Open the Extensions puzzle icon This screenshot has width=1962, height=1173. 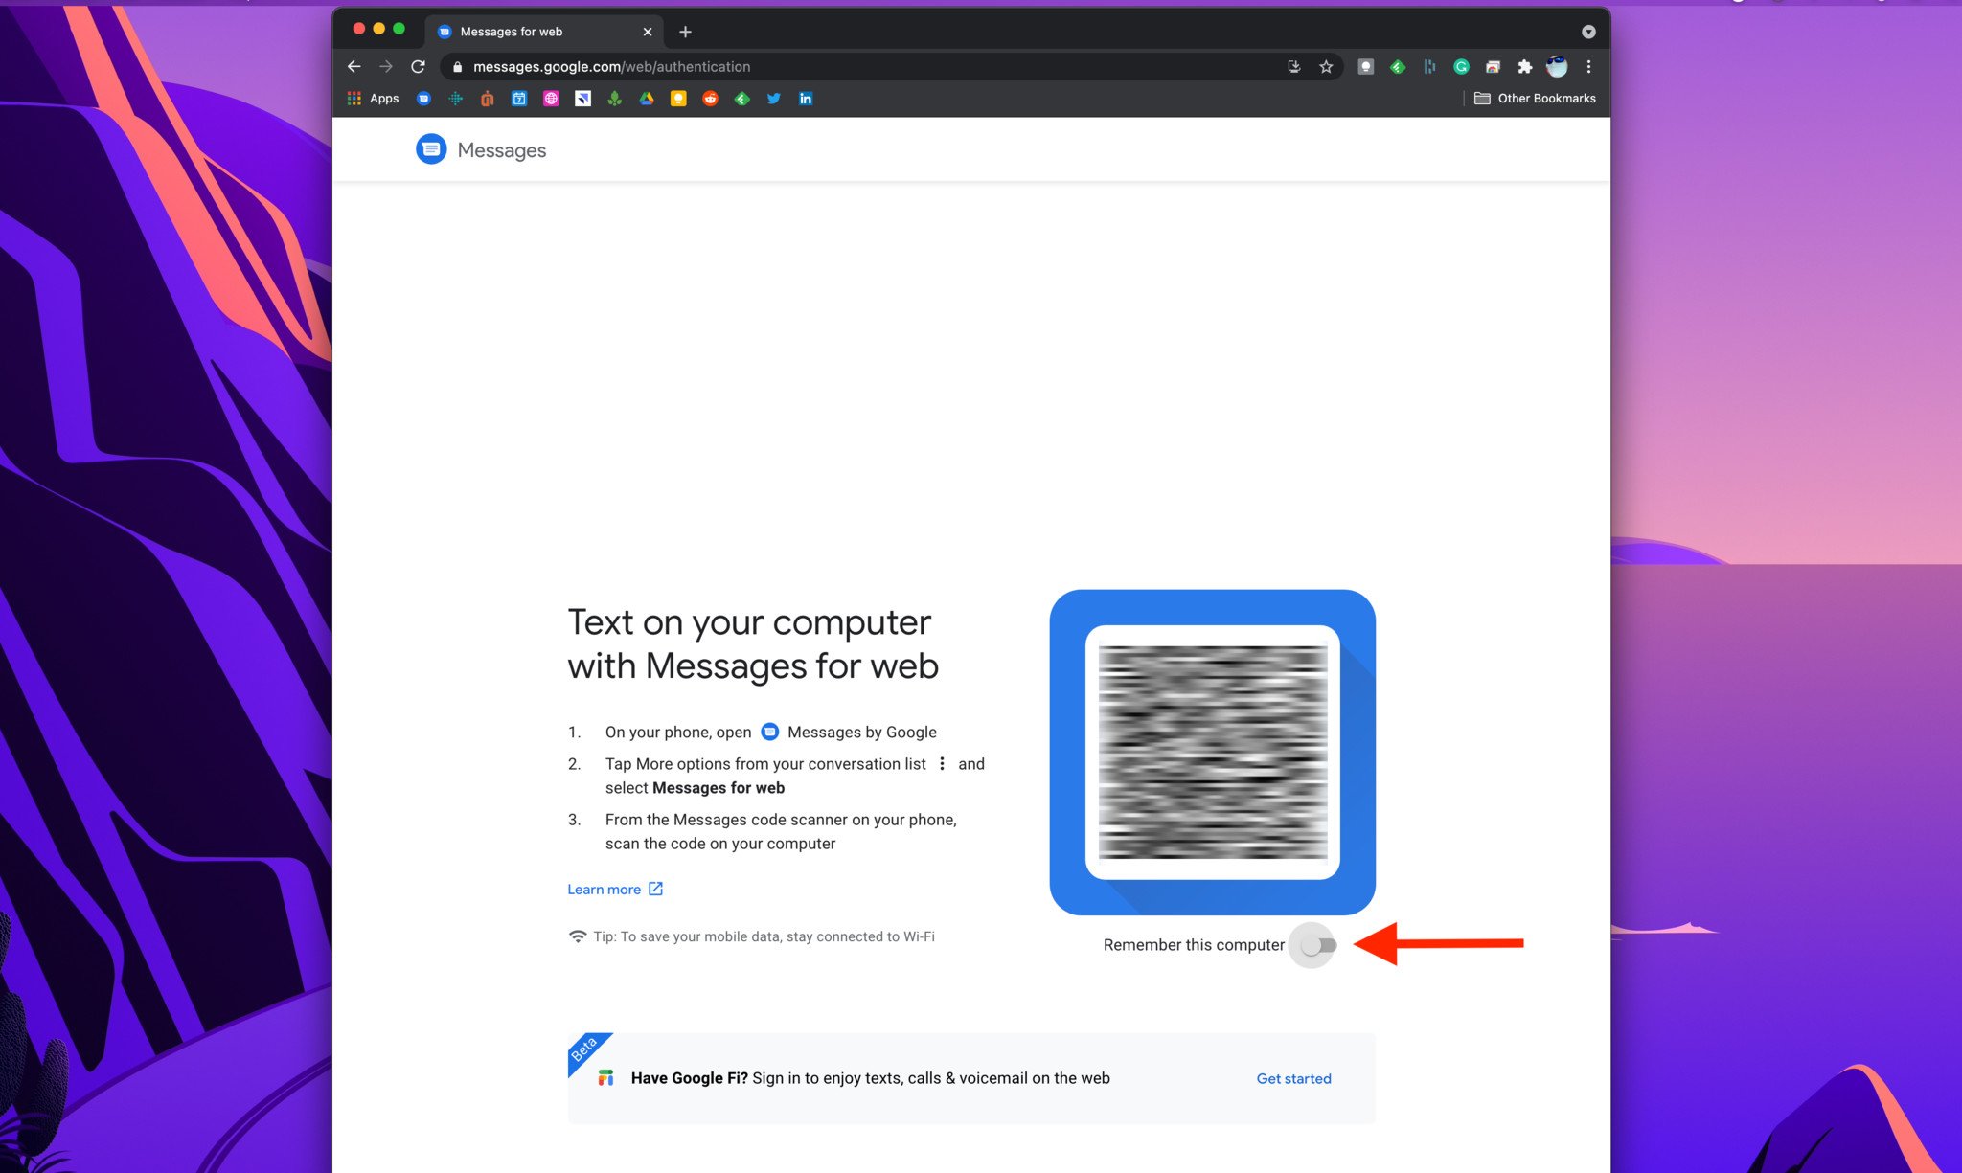1524,67
